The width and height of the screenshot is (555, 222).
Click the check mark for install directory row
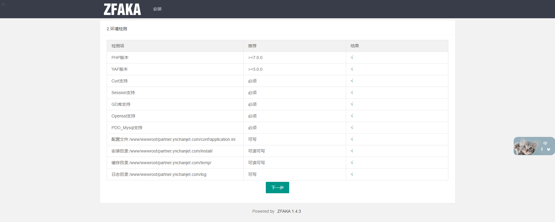point(352,151)
